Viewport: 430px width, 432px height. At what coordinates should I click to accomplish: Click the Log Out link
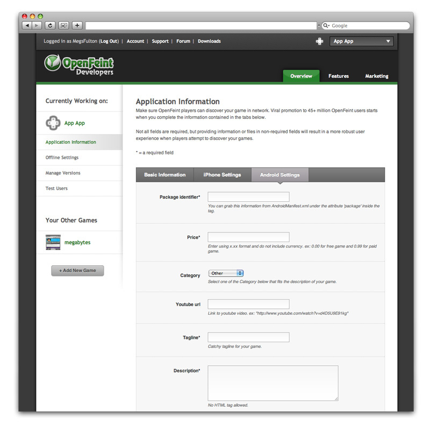click(109, 41)
